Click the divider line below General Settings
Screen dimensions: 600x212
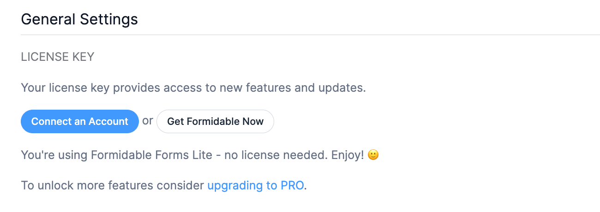310,35
